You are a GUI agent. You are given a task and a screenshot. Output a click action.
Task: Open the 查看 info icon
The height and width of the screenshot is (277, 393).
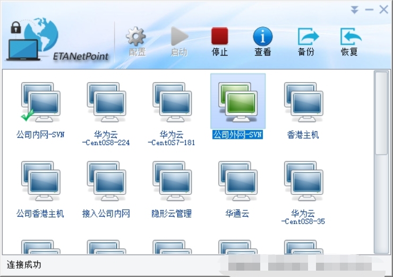pos(262,38)
